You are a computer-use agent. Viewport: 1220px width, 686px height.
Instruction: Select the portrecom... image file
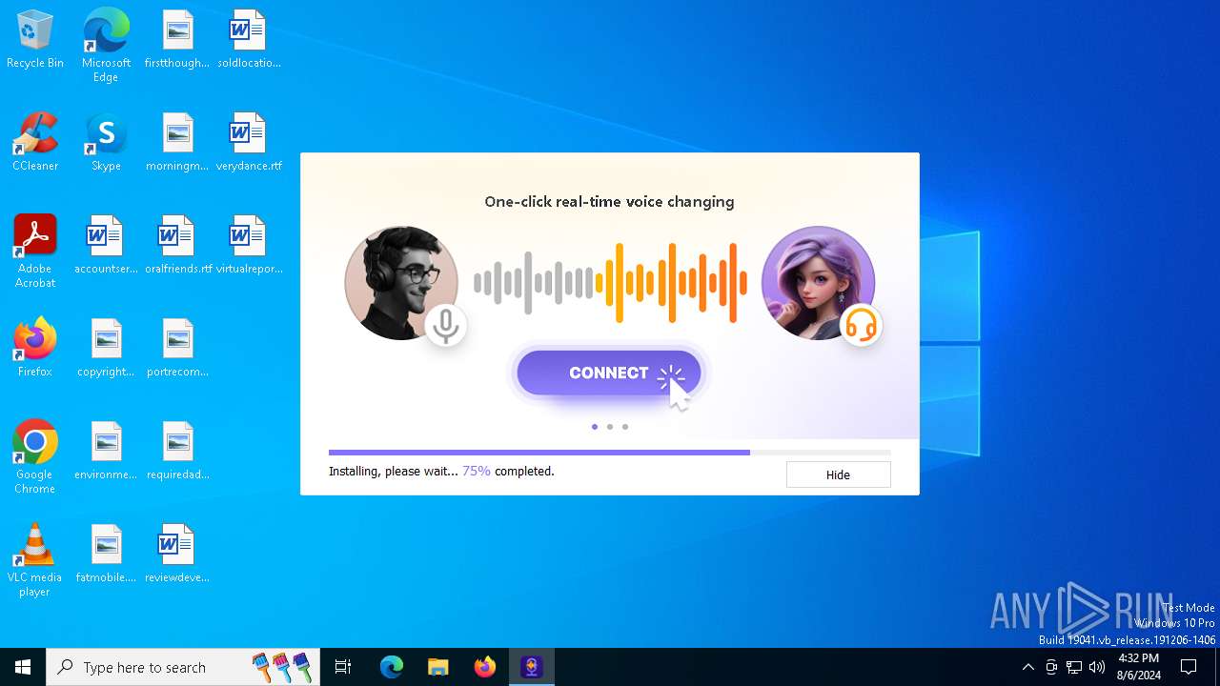[177, 349]
